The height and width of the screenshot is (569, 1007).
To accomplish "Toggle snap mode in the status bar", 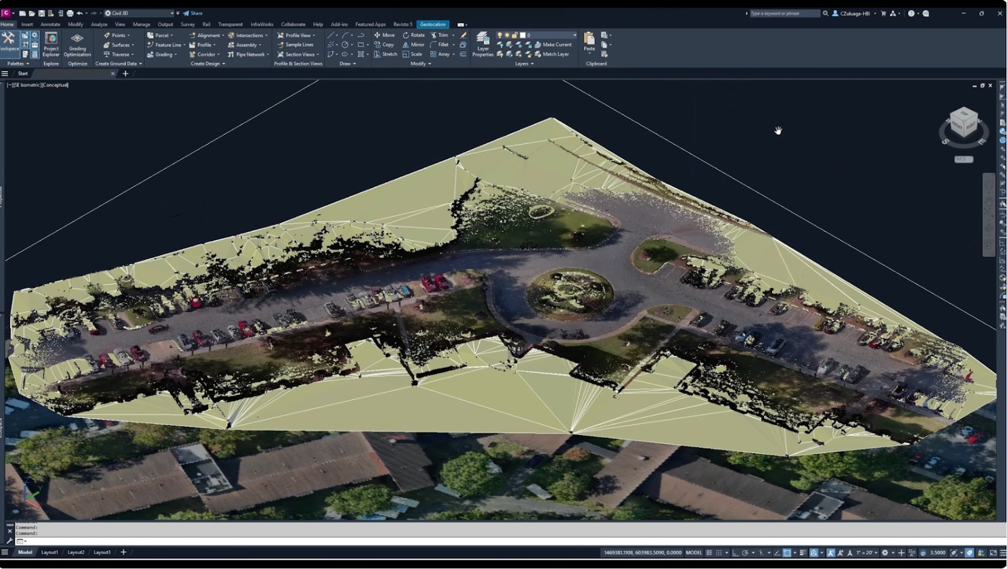I will 719,553.
